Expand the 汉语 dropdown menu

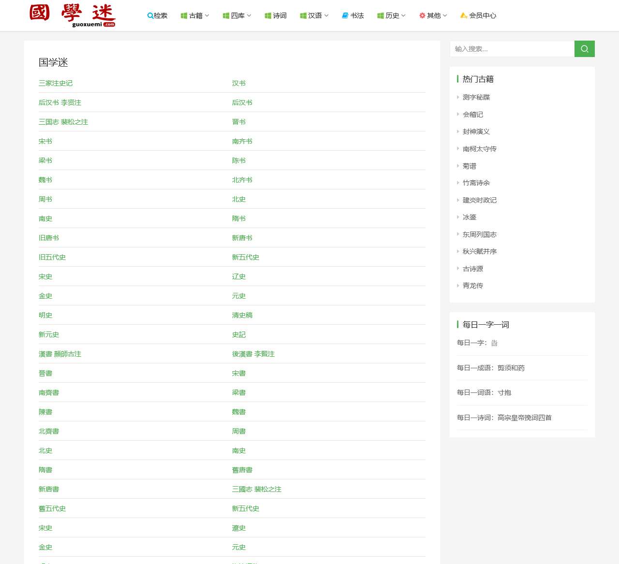314,15
